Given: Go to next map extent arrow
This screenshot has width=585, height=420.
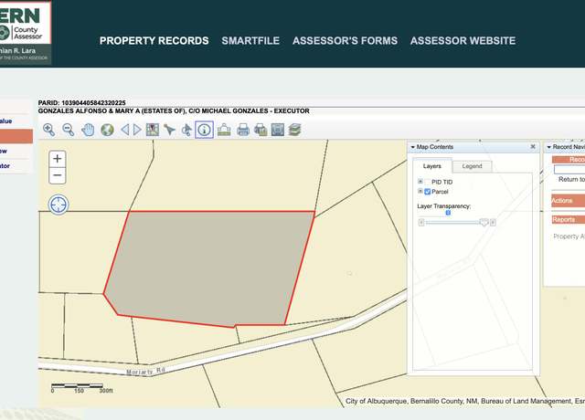Looking at the screenshot, I should tap(137, 130).
